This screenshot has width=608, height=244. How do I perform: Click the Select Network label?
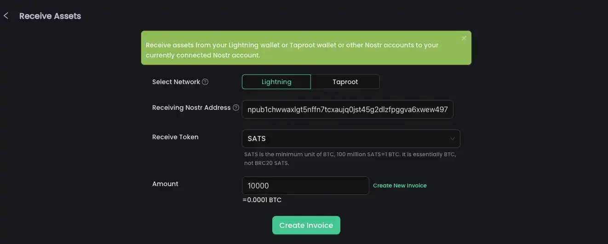click(176, 82)
